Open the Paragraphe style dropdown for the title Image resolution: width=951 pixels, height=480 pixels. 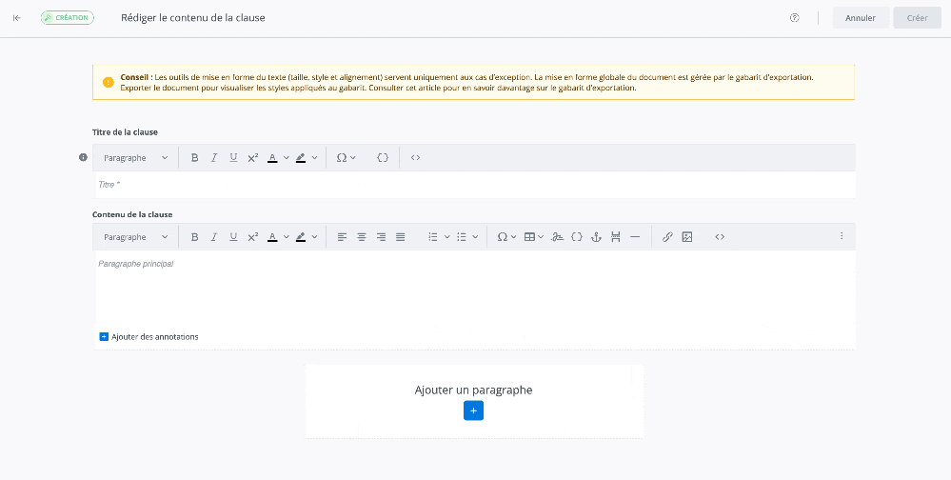[136, 158]
